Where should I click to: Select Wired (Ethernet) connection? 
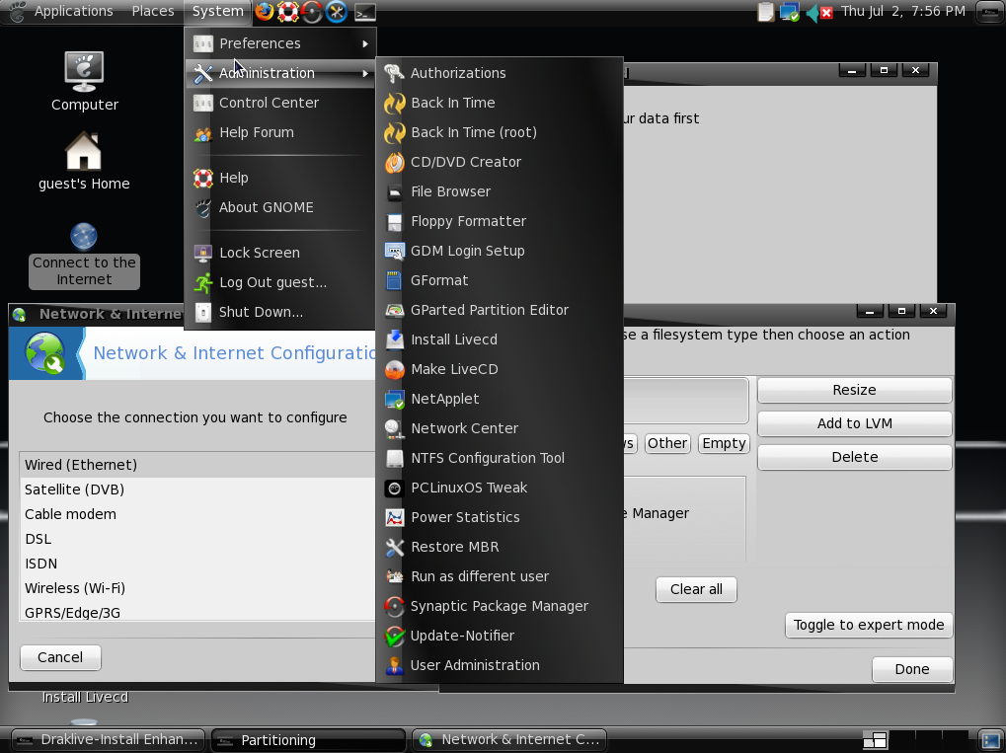point(197,465)
